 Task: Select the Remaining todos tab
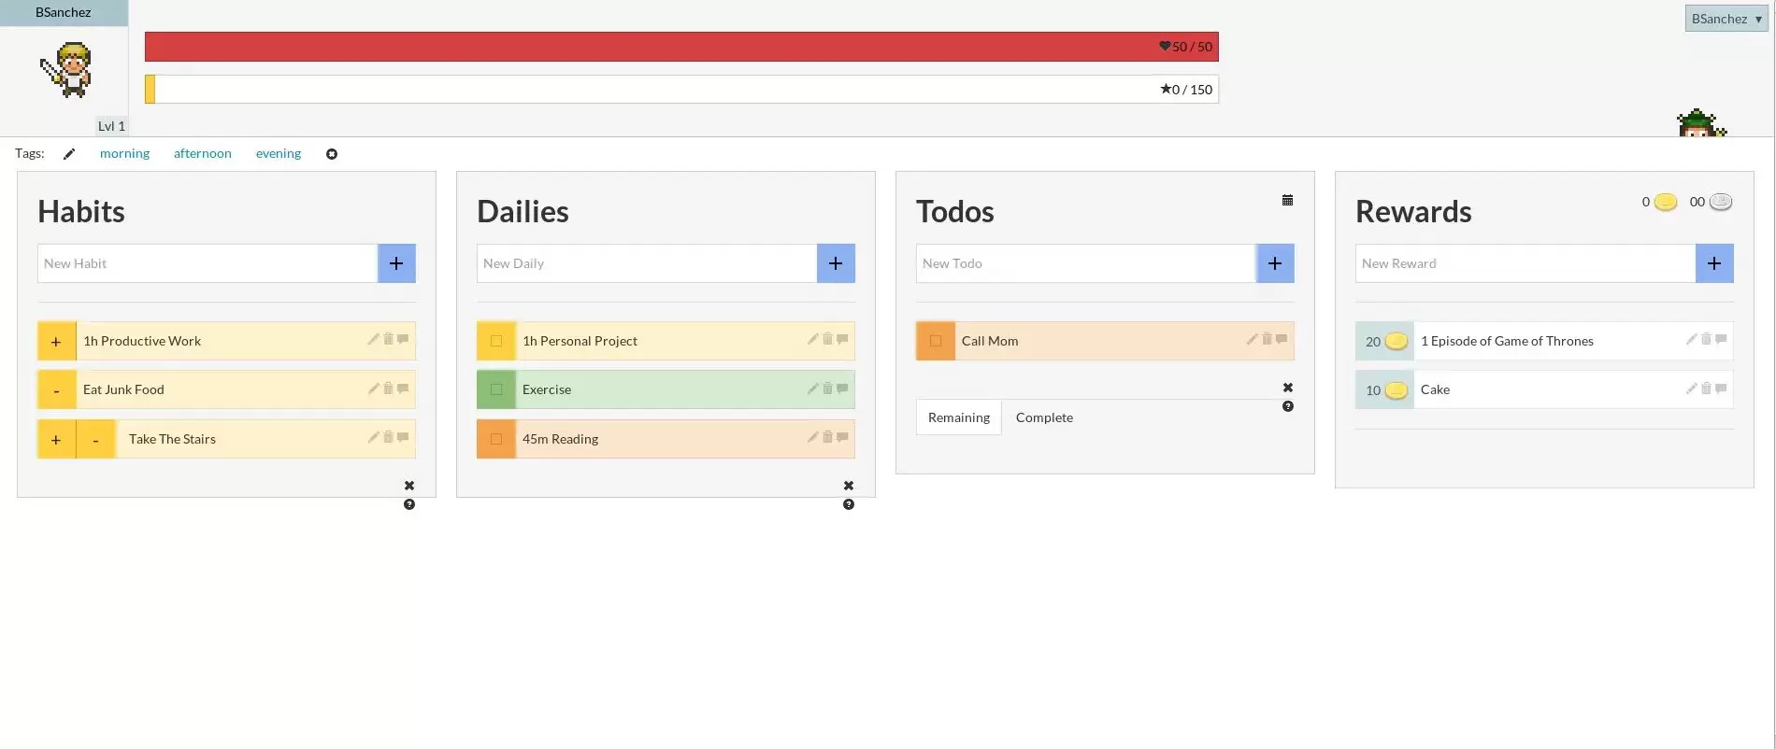coord(958,417)
